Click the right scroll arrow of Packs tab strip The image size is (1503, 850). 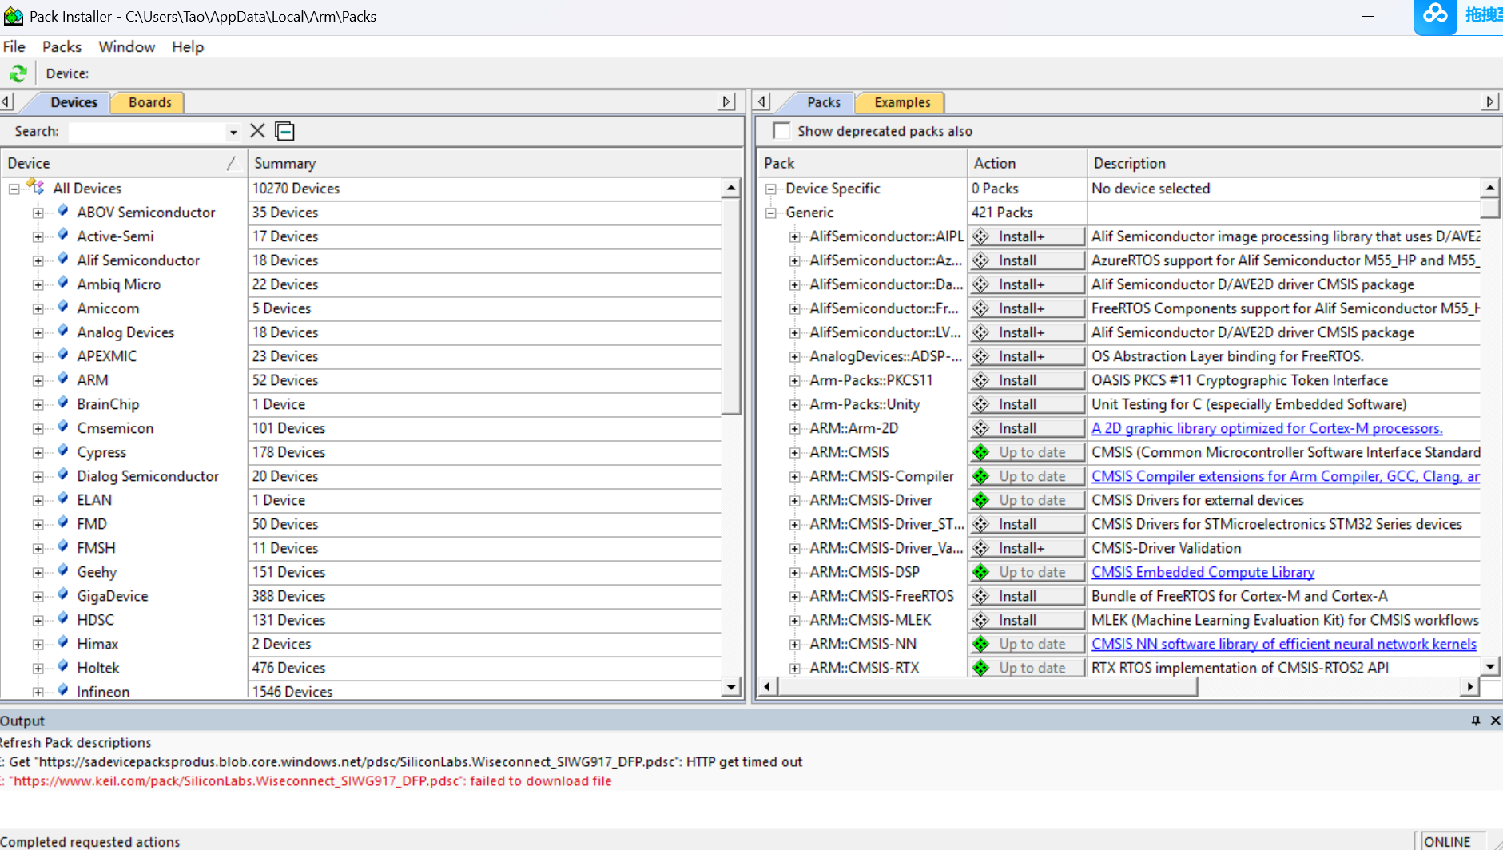coord(1489,102)
